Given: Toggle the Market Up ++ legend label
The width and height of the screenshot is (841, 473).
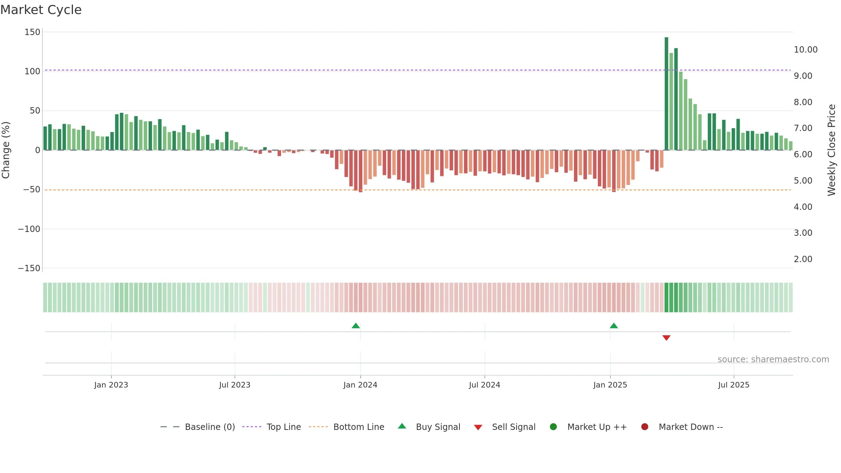Looking at the screenshot, I should [x=597, y=427].
